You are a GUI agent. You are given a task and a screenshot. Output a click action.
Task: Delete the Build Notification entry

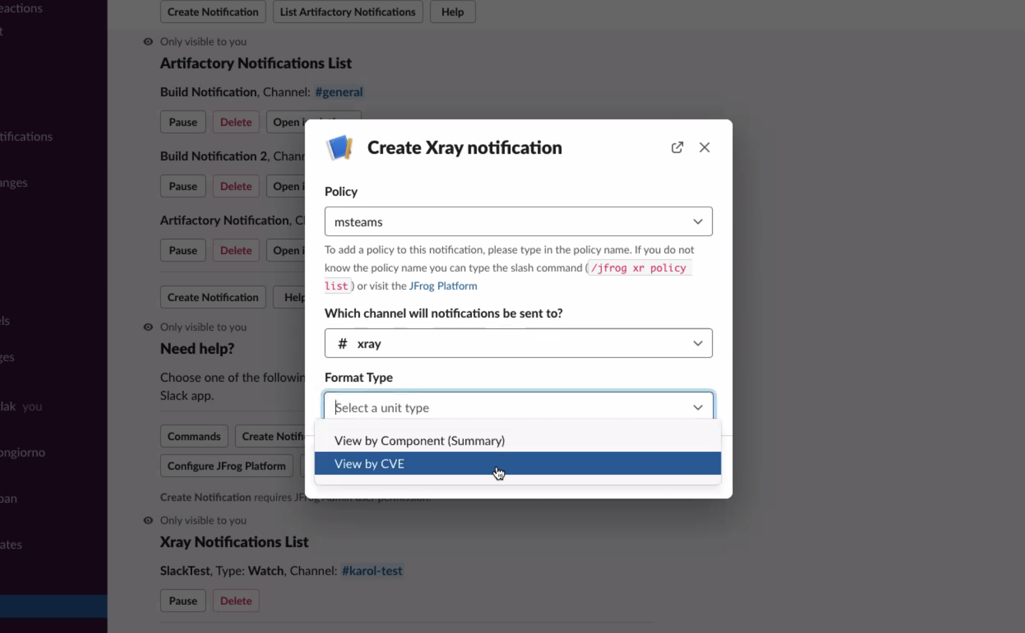[236, 122]
